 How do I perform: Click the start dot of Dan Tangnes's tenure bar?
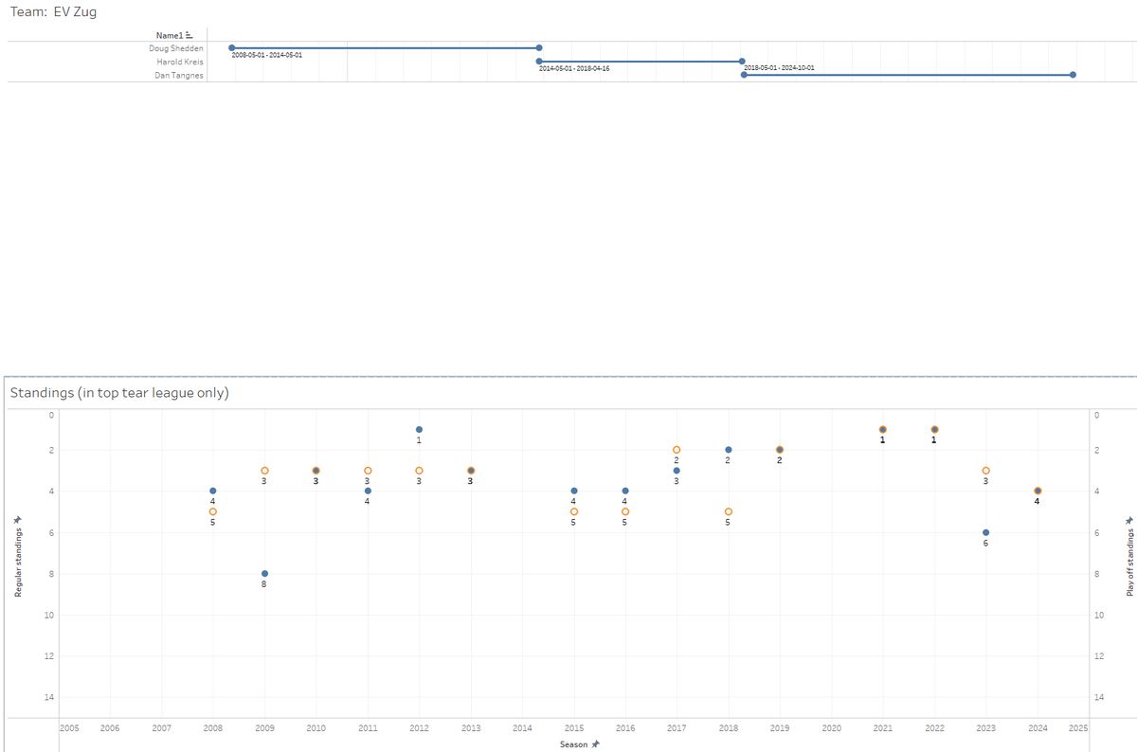pyautogui.click(x=744, y=75)
